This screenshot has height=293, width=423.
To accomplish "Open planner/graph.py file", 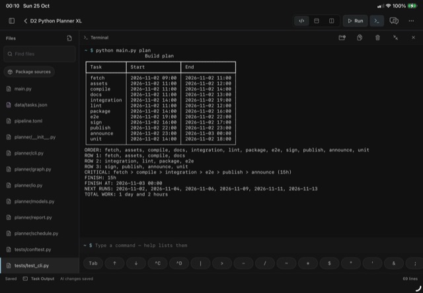I will pyautogui.click(x=40, y=169).
